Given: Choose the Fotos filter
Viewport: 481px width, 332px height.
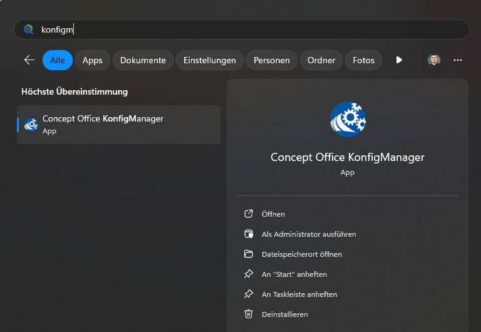Looking at the screenshot, I should 363,60.
